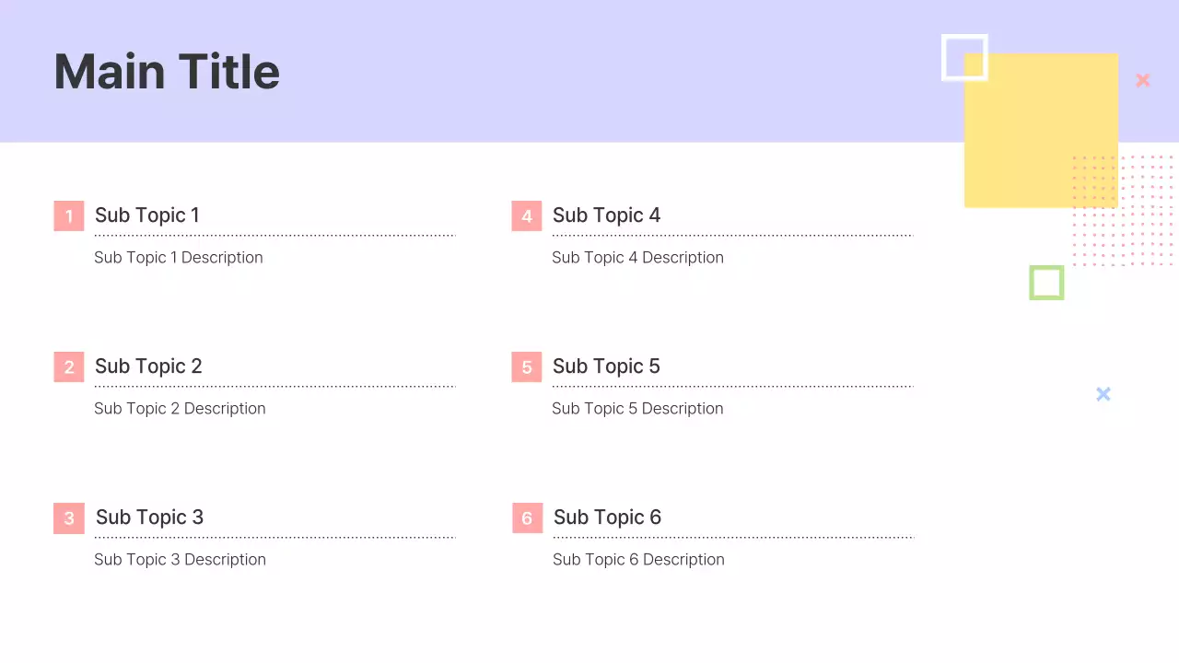Click the Sub Topic 6 heading
This screenshot has width=1179, height=663.
607,518
